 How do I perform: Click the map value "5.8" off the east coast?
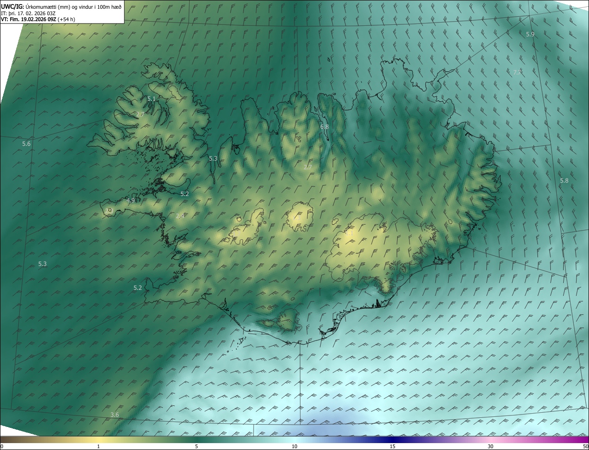(564, 181)
